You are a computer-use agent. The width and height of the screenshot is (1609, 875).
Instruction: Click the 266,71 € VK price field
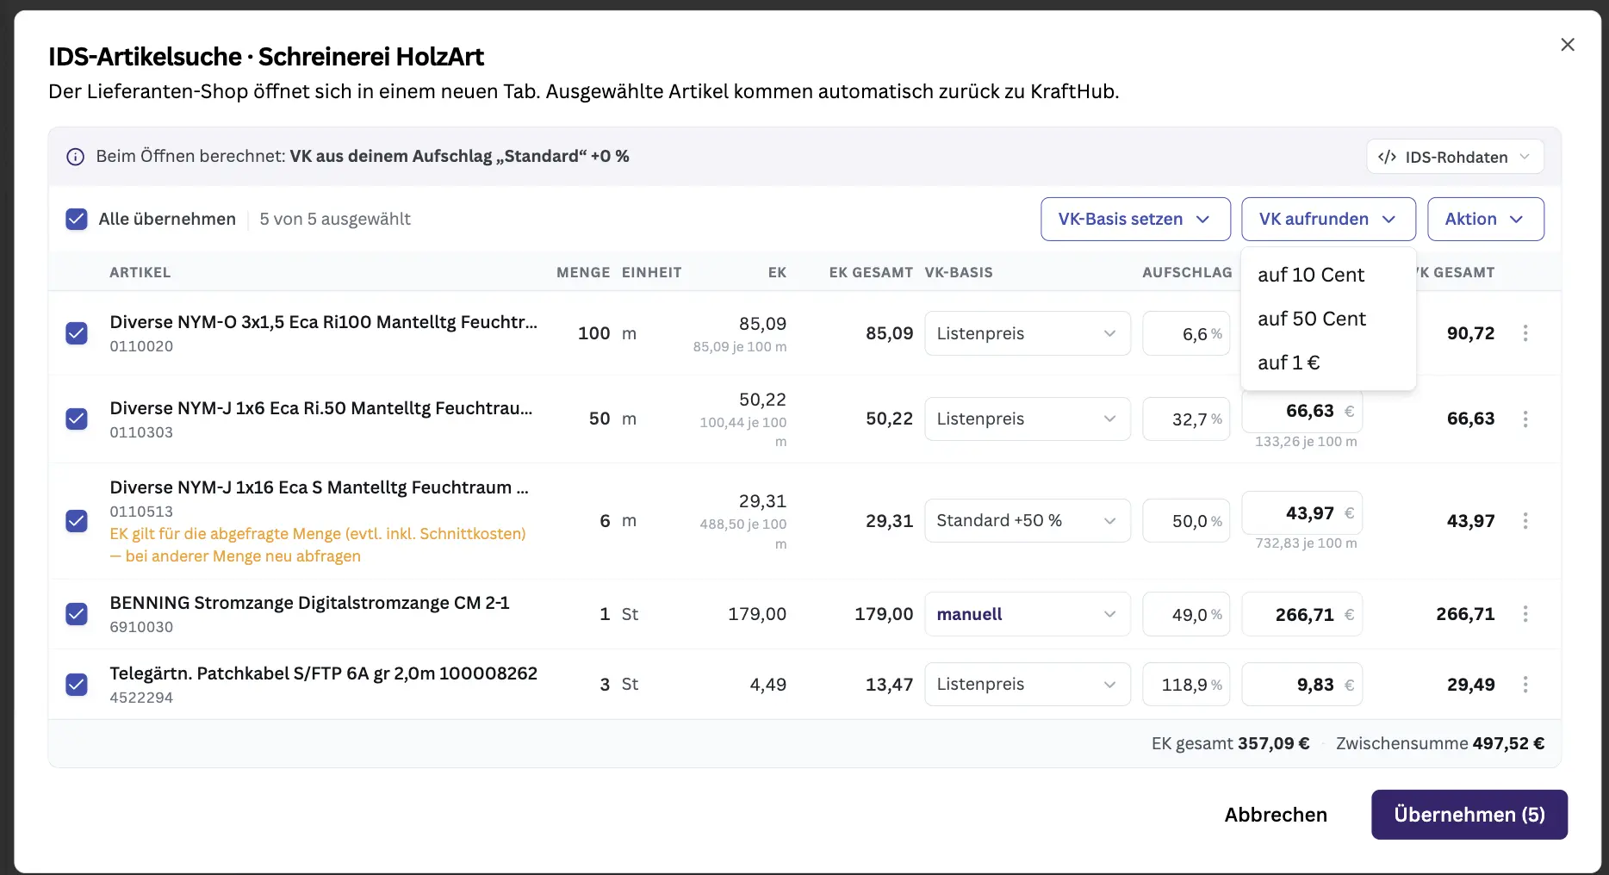tap(1301, 614)
